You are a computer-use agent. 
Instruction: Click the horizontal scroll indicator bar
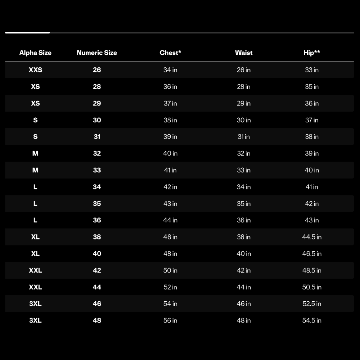(179, 33)
